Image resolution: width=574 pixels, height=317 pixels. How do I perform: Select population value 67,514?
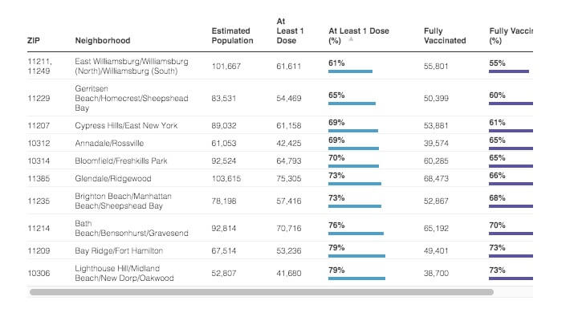tap(224, 250)
